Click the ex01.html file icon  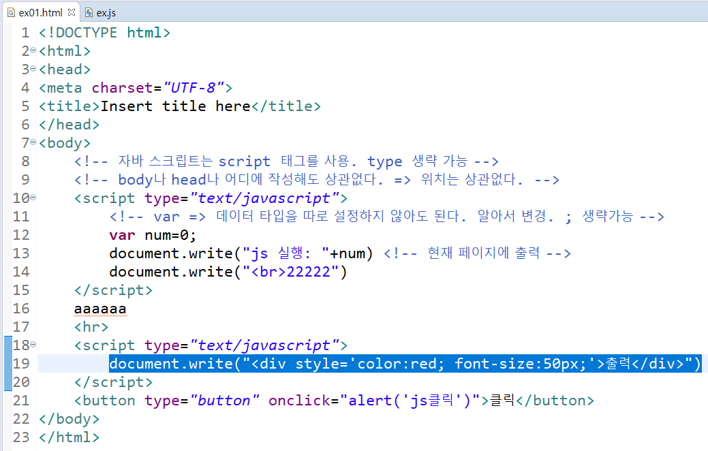tap(12, 13)
